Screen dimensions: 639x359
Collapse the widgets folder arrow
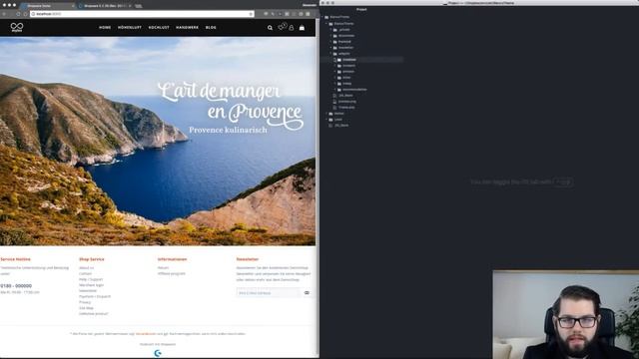click(330, 54)
